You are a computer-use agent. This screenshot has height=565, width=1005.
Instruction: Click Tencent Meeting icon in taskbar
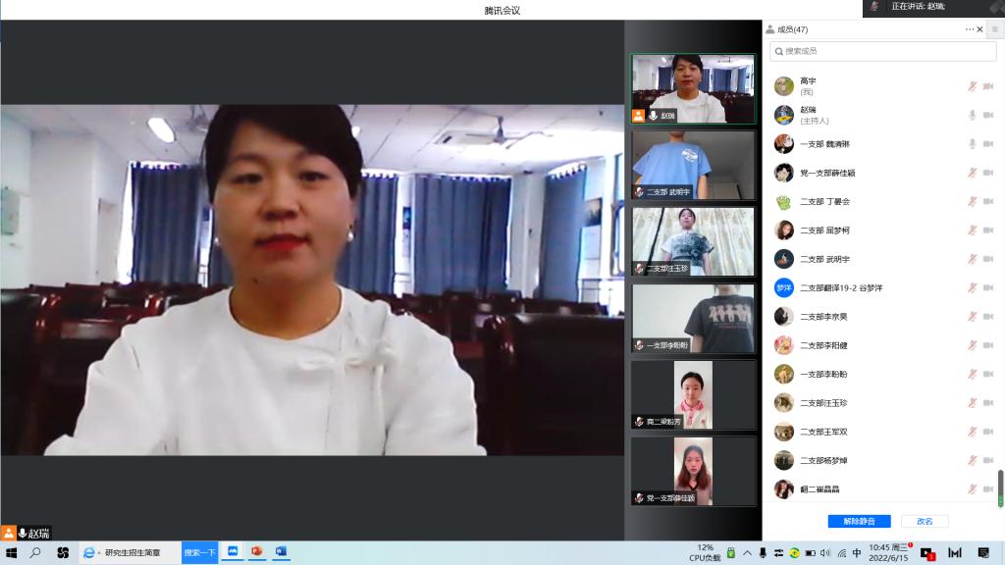tap(234, 553)
